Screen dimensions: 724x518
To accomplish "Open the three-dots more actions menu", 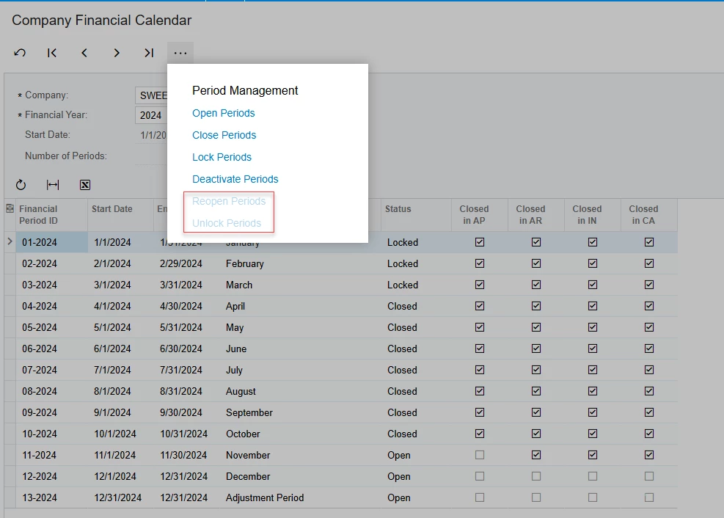I will coord(180,53).
